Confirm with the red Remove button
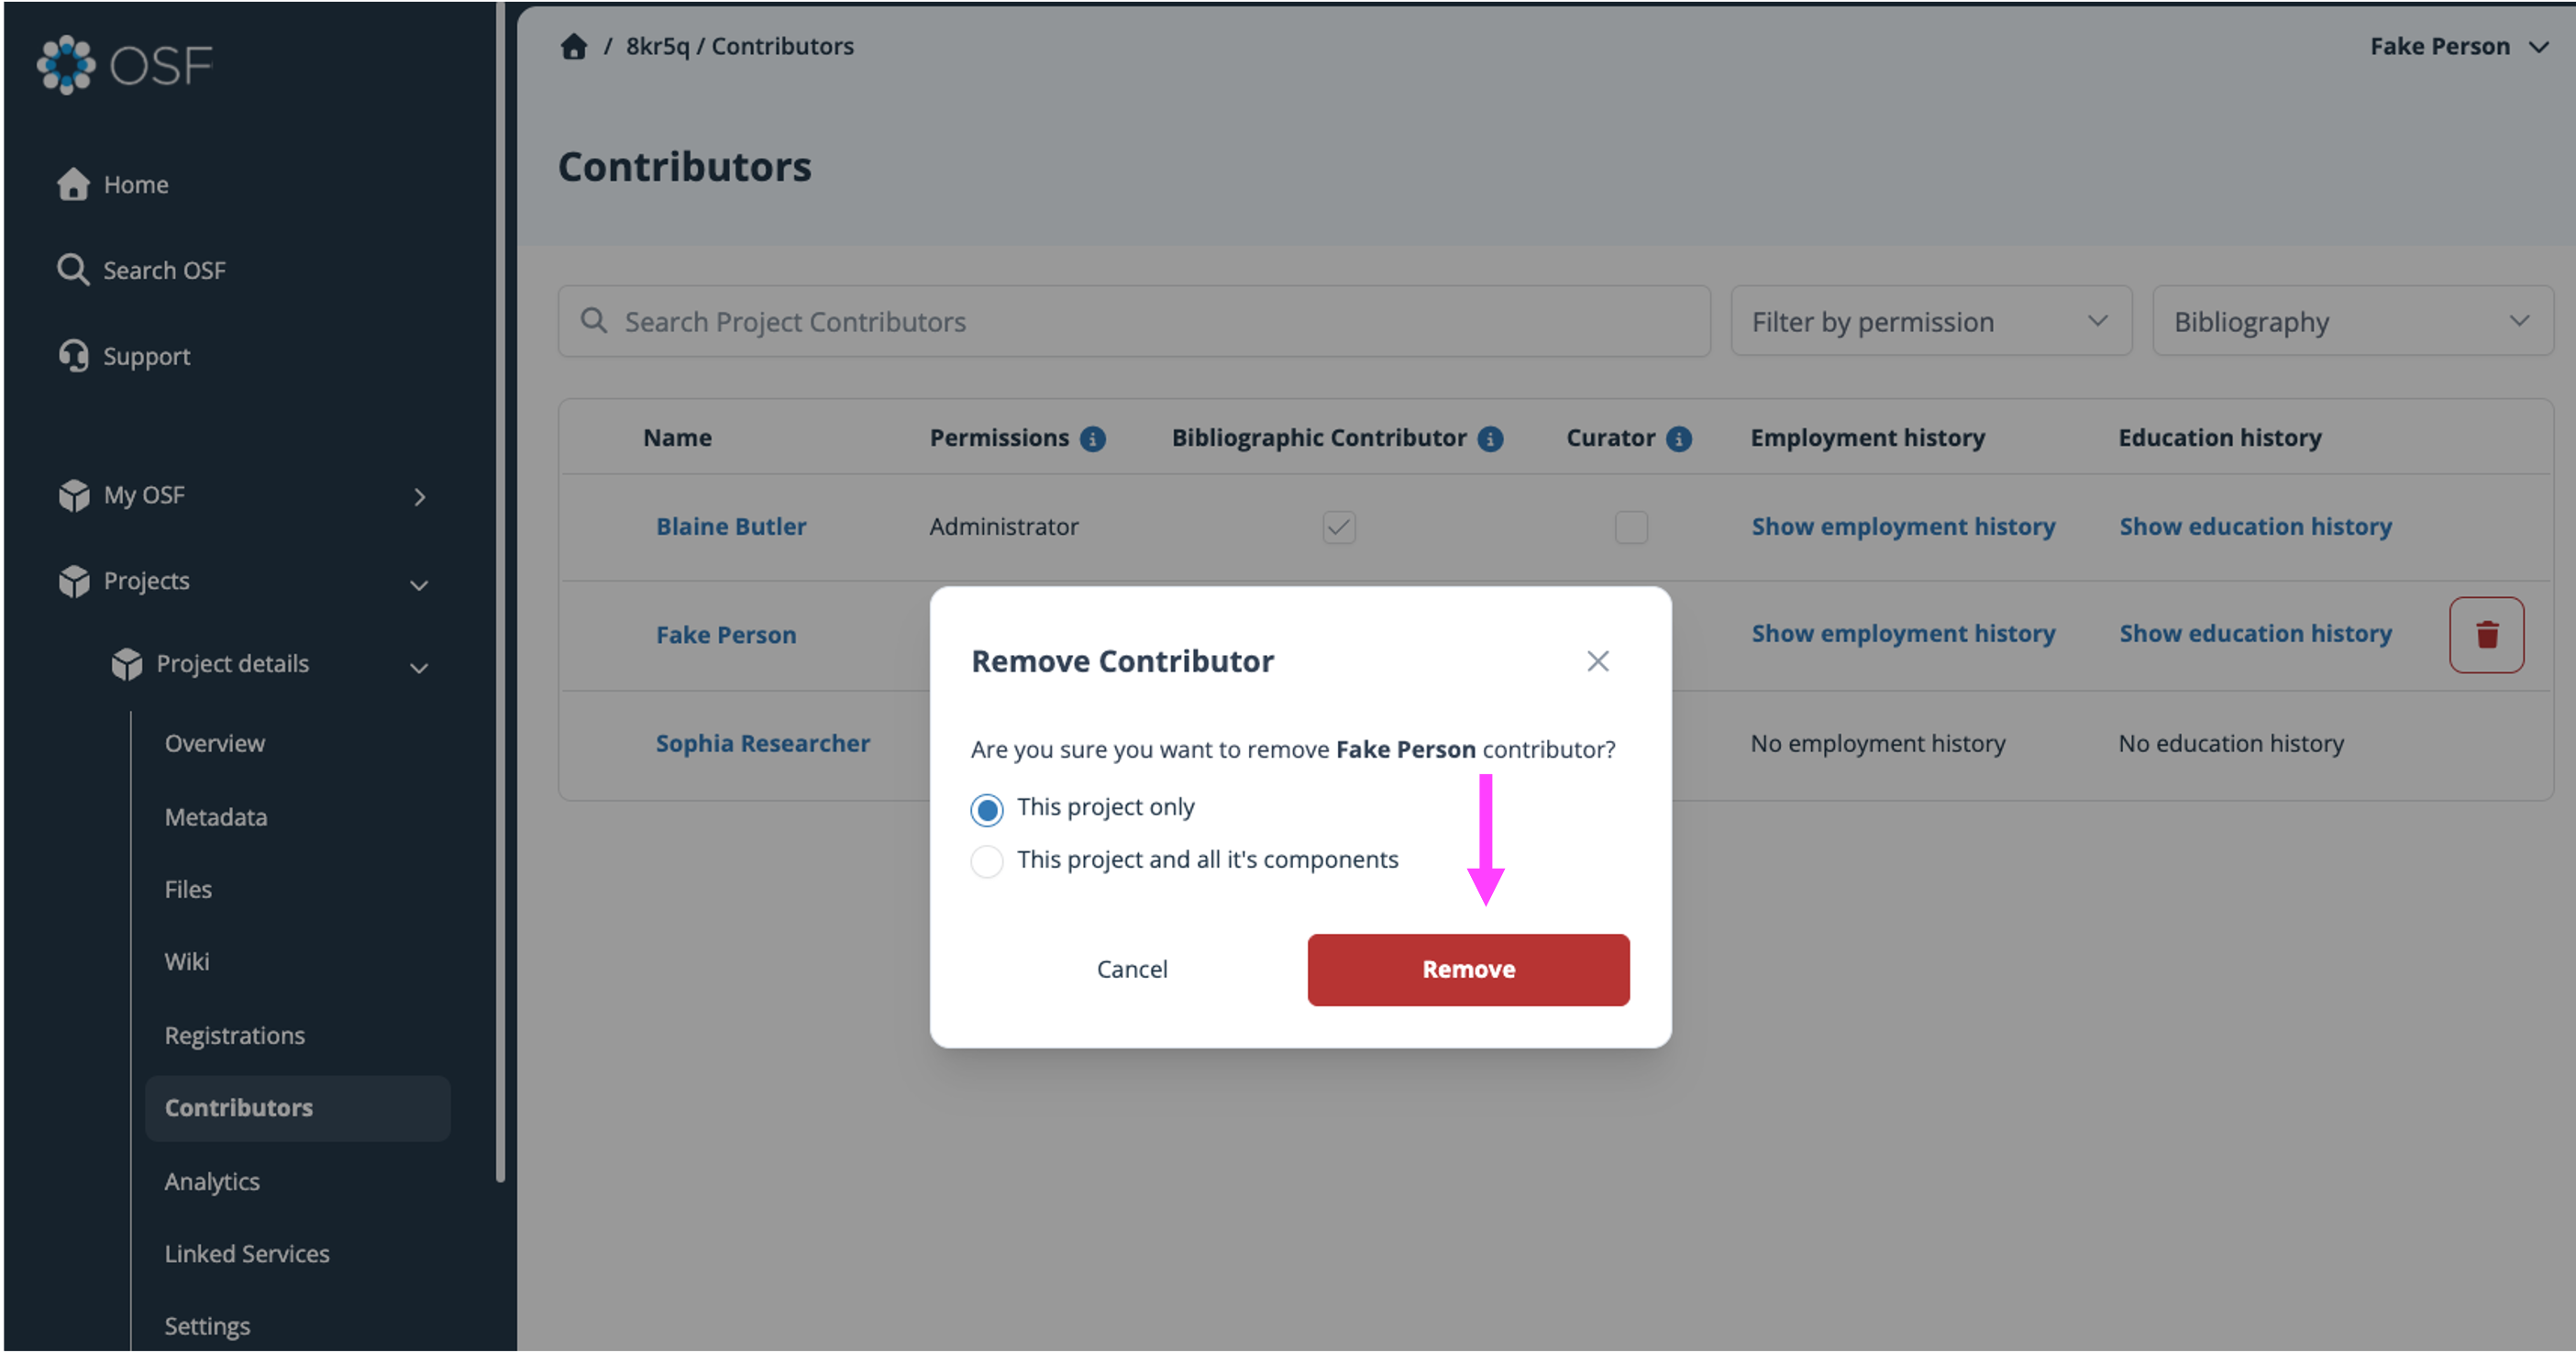Screen dimensions: 2576x1353 pyautogui.click(x=1468, y=969)
